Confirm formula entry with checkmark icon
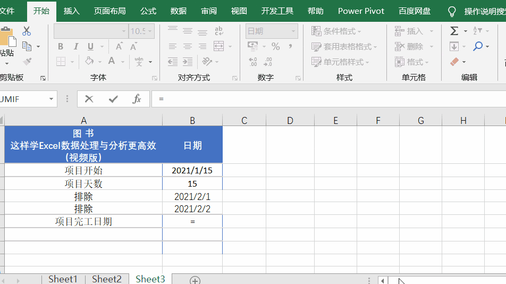Viewport: 506px width, 284px height. [x=113, y=99]
